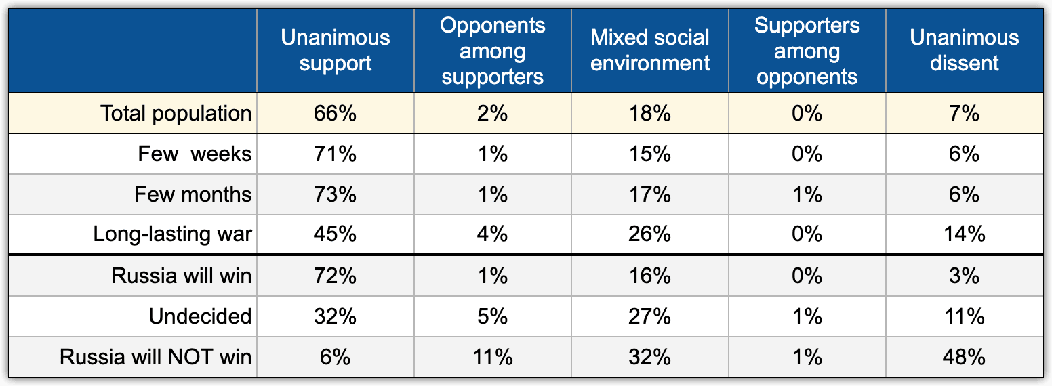Click the Long-lasting war row label
Viewport: 1052px width, 386px height.
(x=173, y=235)
